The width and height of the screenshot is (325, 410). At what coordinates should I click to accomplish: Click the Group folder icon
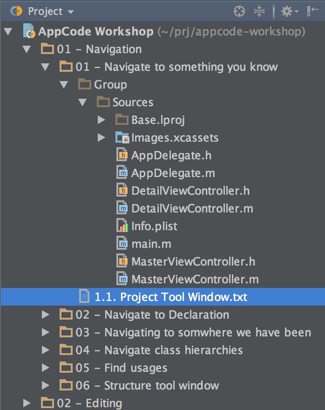pos(85,84)
